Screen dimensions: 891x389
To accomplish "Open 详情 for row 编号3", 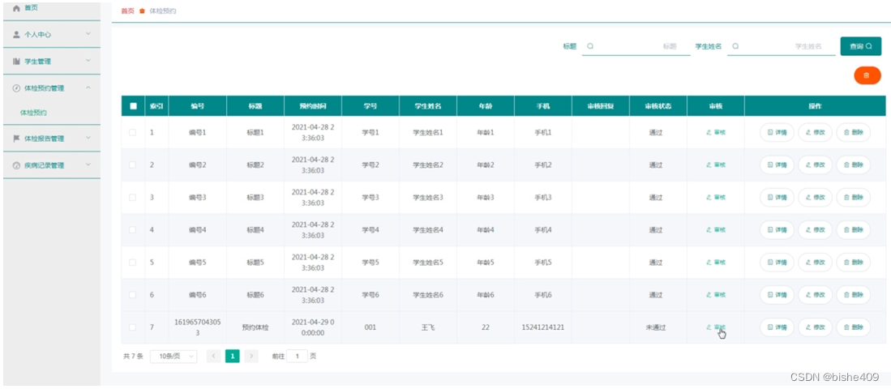I will click(x=777, y=197).
